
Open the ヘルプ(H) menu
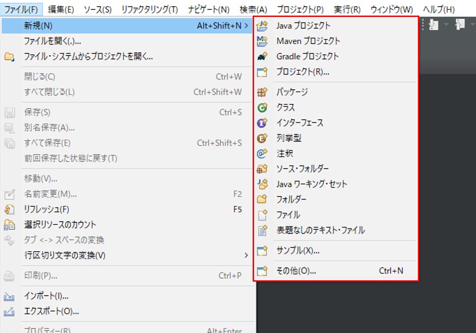click(x=439, y=10)
